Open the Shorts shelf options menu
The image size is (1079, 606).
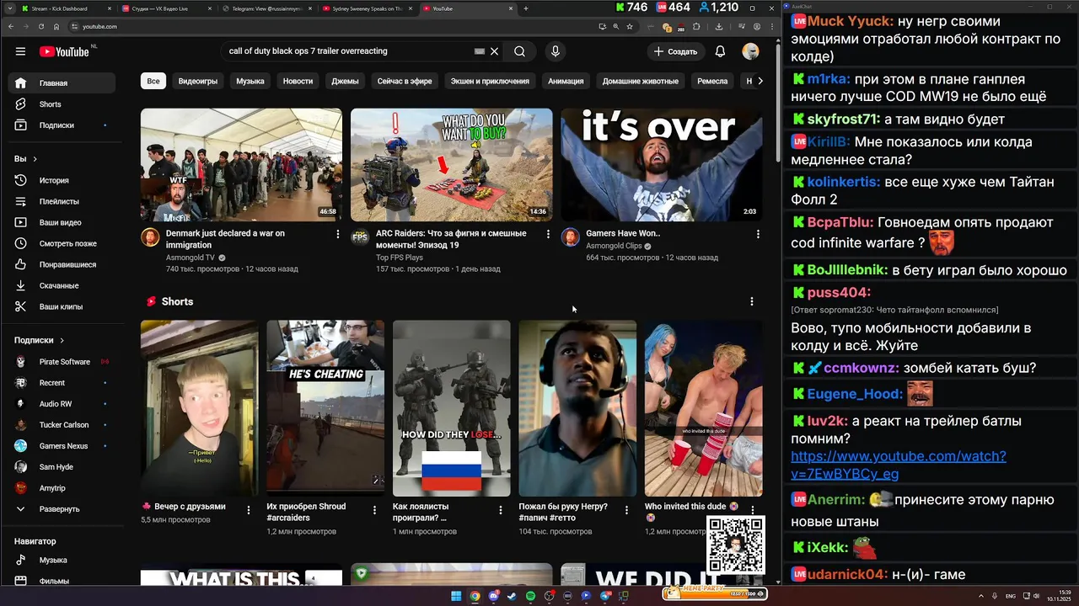(x=752, y=301)
